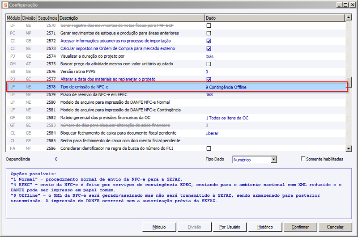
Task: Click the Opções possíveis description text box
Action: [179, 194]
